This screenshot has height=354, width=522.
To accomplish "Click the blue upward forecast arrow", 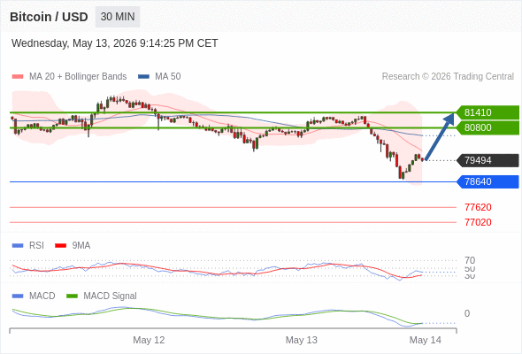I will tap(440, 137).
